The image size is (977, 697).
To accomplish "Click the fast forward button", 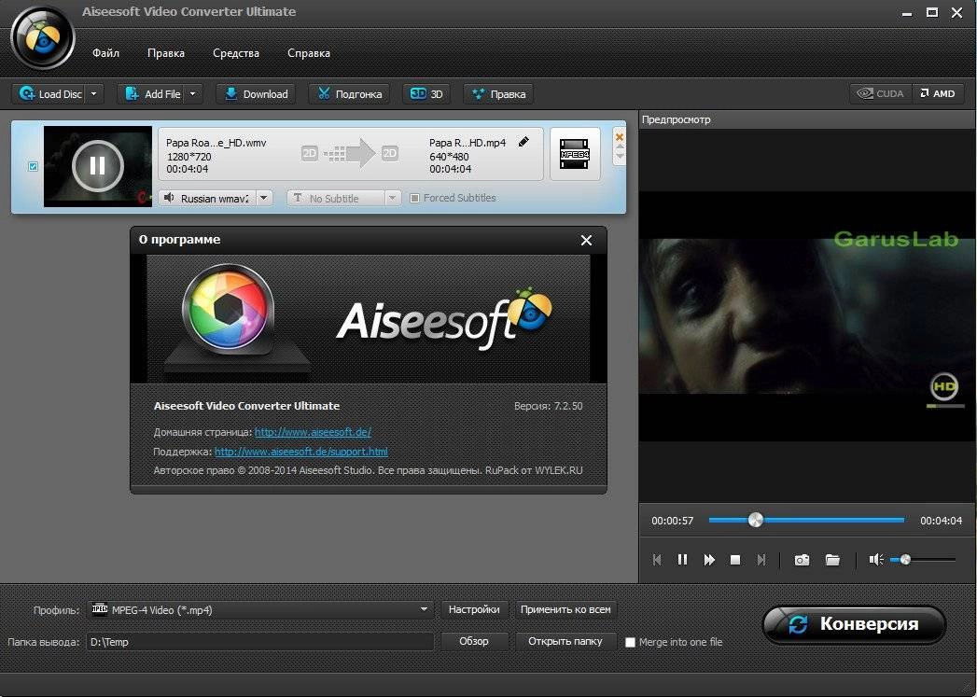I will click(709, 559).
